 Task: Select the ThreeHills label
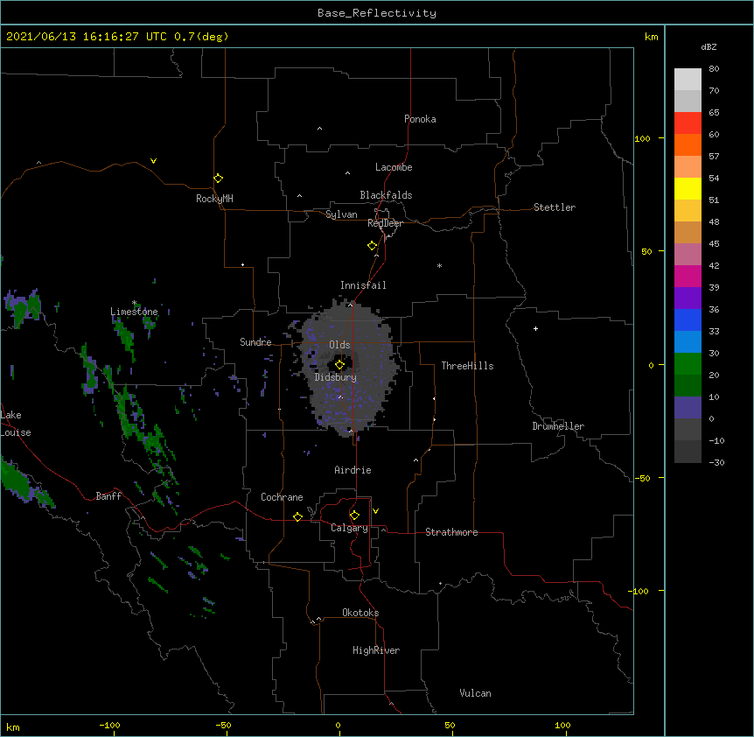tap(467, 366)
